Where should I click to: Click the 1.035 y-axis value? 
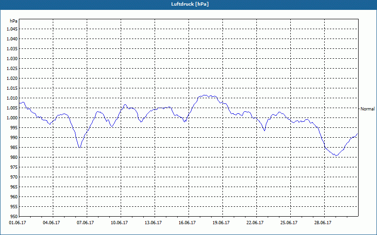[x=13, y=49]
